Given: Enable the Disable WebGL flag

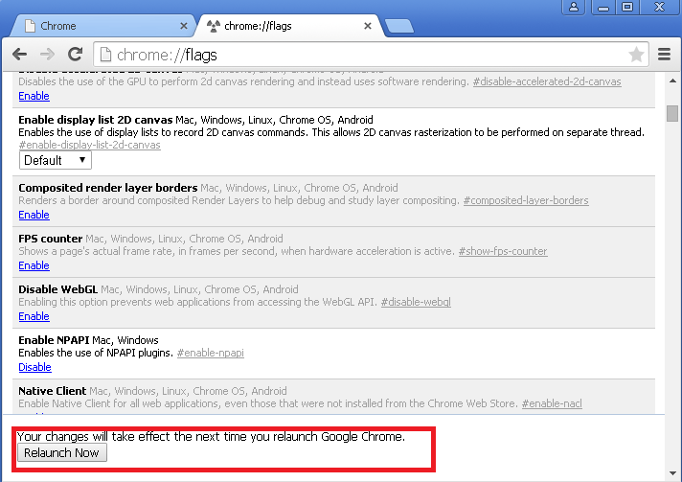Looking at the screenshot, I should (34, 316).
